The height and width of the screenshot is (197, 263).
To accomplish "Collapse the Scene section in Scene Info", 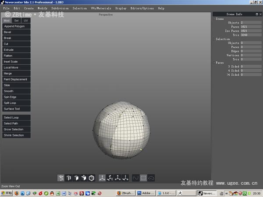I will [x=214, y=19].
